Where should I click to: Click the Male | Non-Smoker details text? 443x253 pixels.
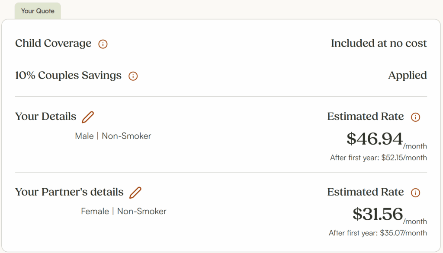pyautogui.click(x=113, y=136)
